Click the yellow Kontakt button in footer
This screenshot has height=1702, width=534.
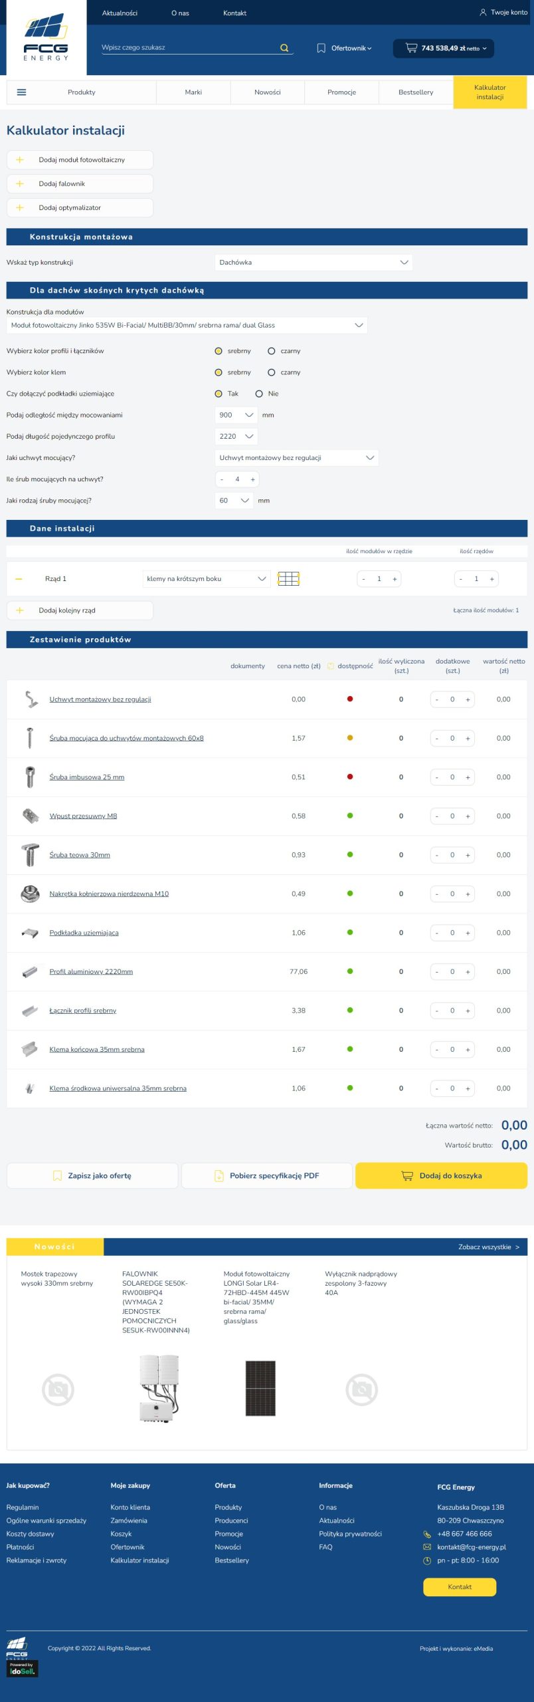click(460, 1587)
